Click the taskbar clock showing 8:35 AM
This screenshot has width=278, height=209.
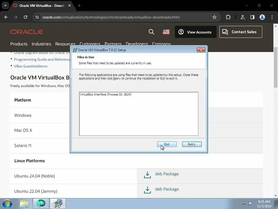coord(264,204)
